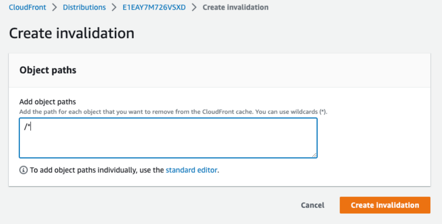Click the "/*" wildcard text in the textarea
Viewport: 442px width, 224px height.
27,127
